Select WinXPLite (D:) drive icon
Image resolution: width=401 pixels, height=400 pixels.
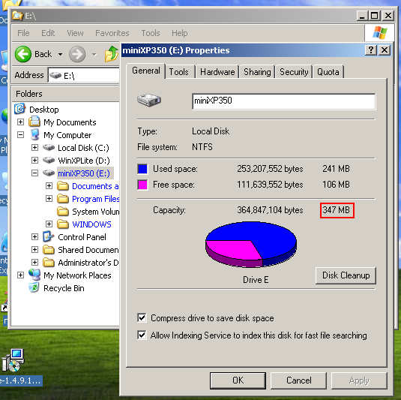pos(49,161)
